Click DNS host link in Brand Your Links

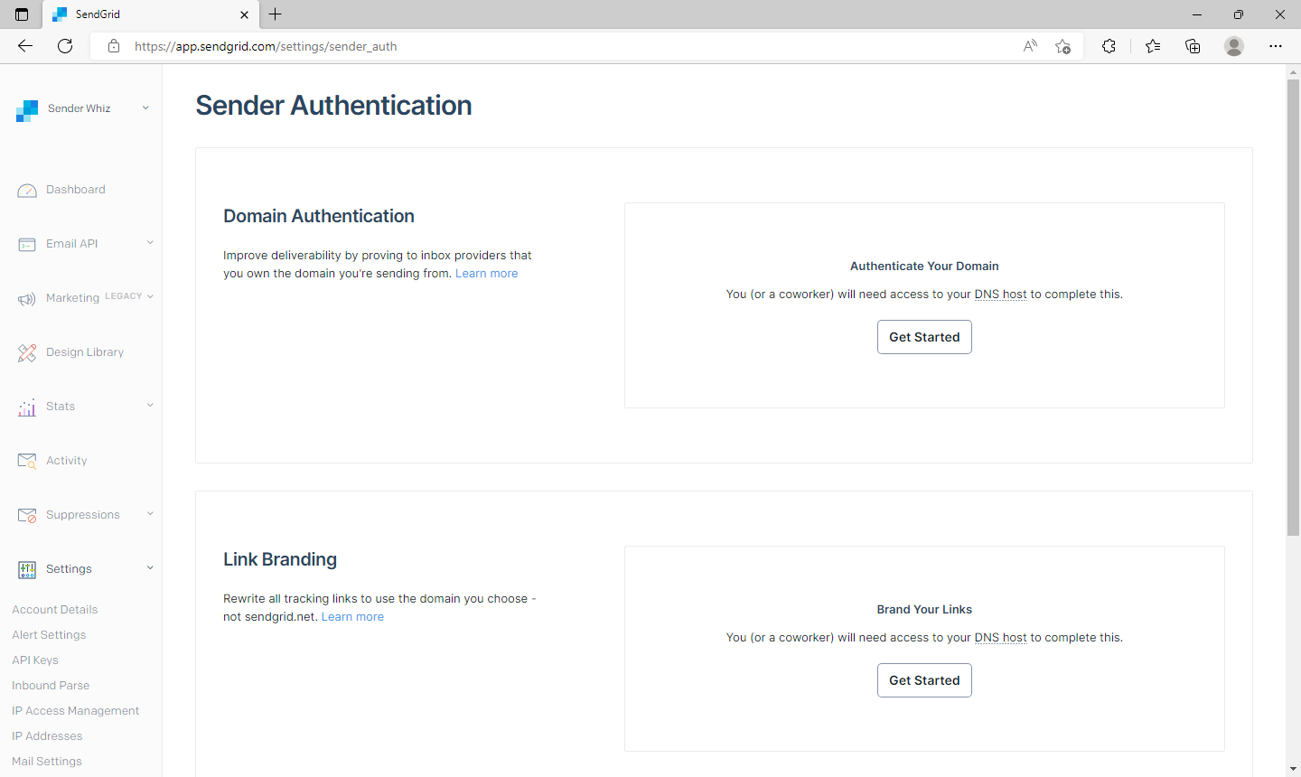coord(1000,638)
